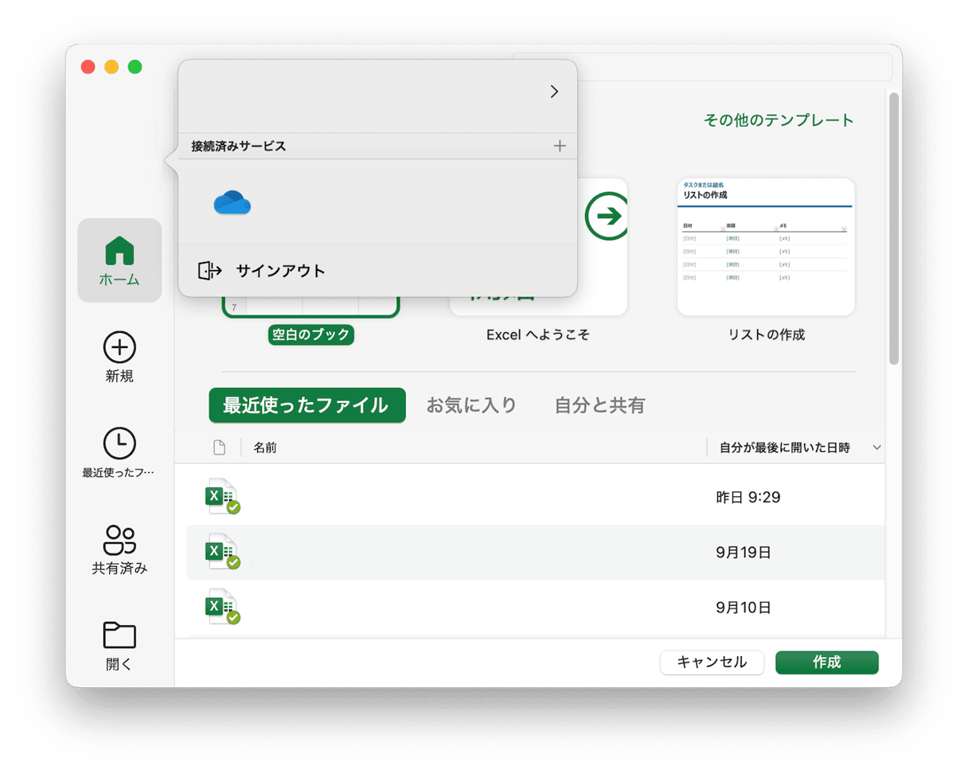Select the Excel へようこそ arrow icon

coord(606,216)
